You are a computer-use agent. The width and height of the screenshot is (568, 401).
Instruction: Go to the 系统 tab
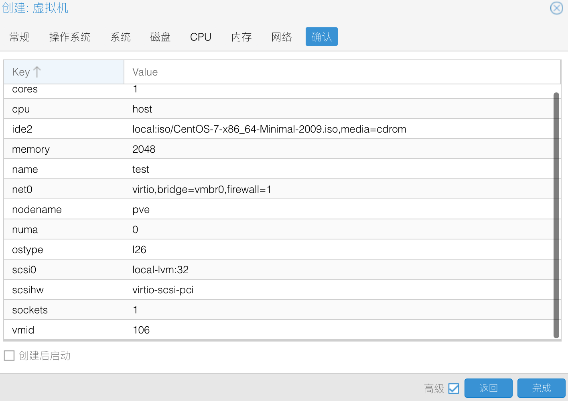point(120,37)
